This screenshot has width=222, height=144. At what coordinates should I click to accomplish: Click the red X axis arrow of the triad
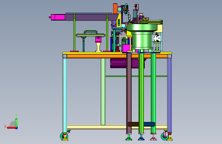tap(11, 128)
